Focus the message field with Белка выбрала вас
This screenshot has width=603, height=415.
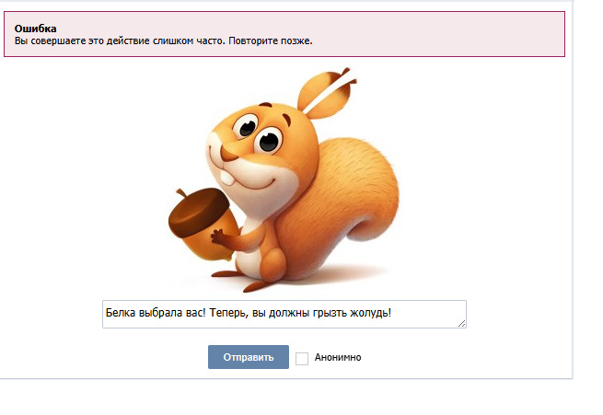[x=284, y=315]
